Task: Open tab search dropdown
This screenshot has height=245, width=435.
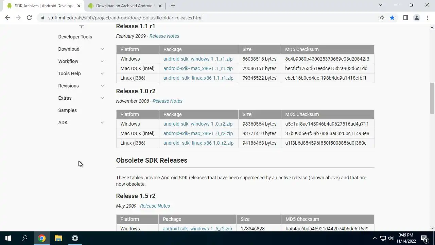Action: point(380,5)
